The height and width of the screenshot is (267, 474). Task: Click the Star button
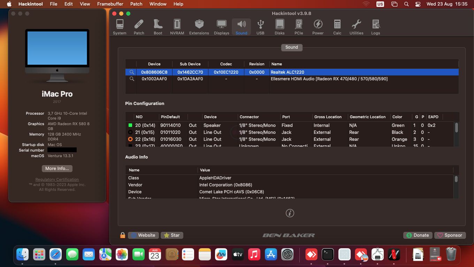click(172, 235)
